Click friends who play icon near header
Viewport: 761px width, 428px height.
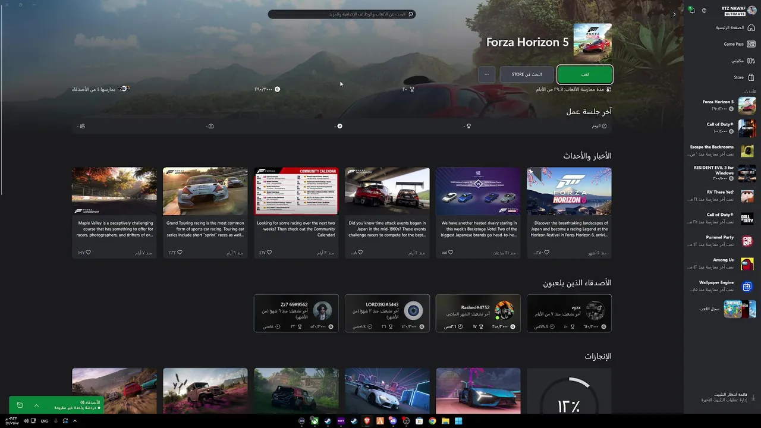(124, 89)
